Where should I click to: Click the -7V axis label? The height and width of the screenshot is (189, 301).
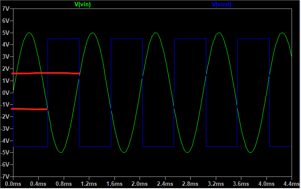click(x=5, y=176)
